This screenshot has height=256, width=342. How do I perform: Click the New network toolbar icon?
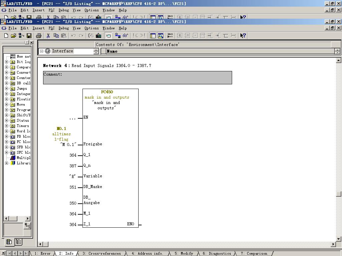pyautogui.click(x=170, y=35)
